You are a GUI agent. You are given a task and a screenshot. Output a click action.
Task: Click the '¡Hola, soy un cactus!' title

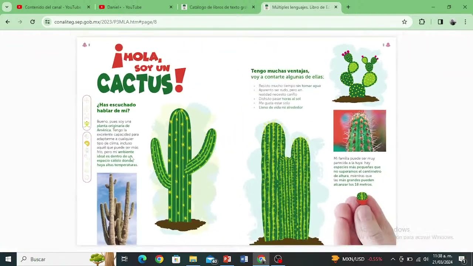tap(141, 69)
